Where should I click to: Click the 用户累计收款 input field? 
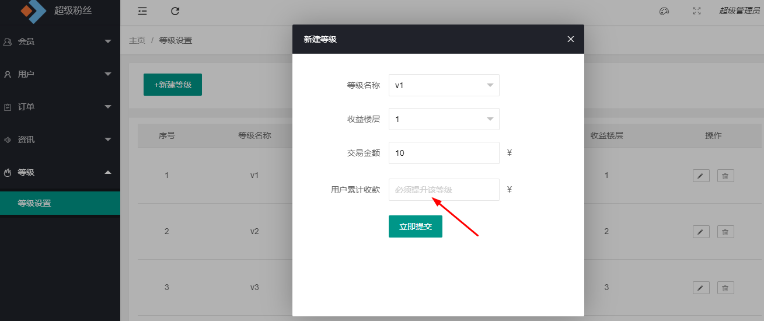point(444,190)
